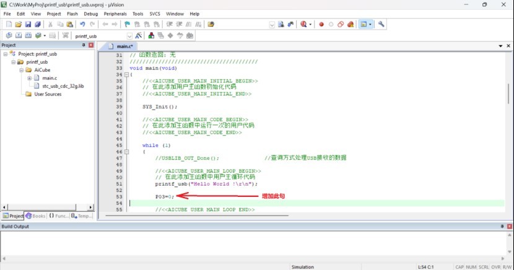The width and height of the screenshot is (514, 270).
Task: Save the current file
Action: pyautogui.click(x=28, y=24)
